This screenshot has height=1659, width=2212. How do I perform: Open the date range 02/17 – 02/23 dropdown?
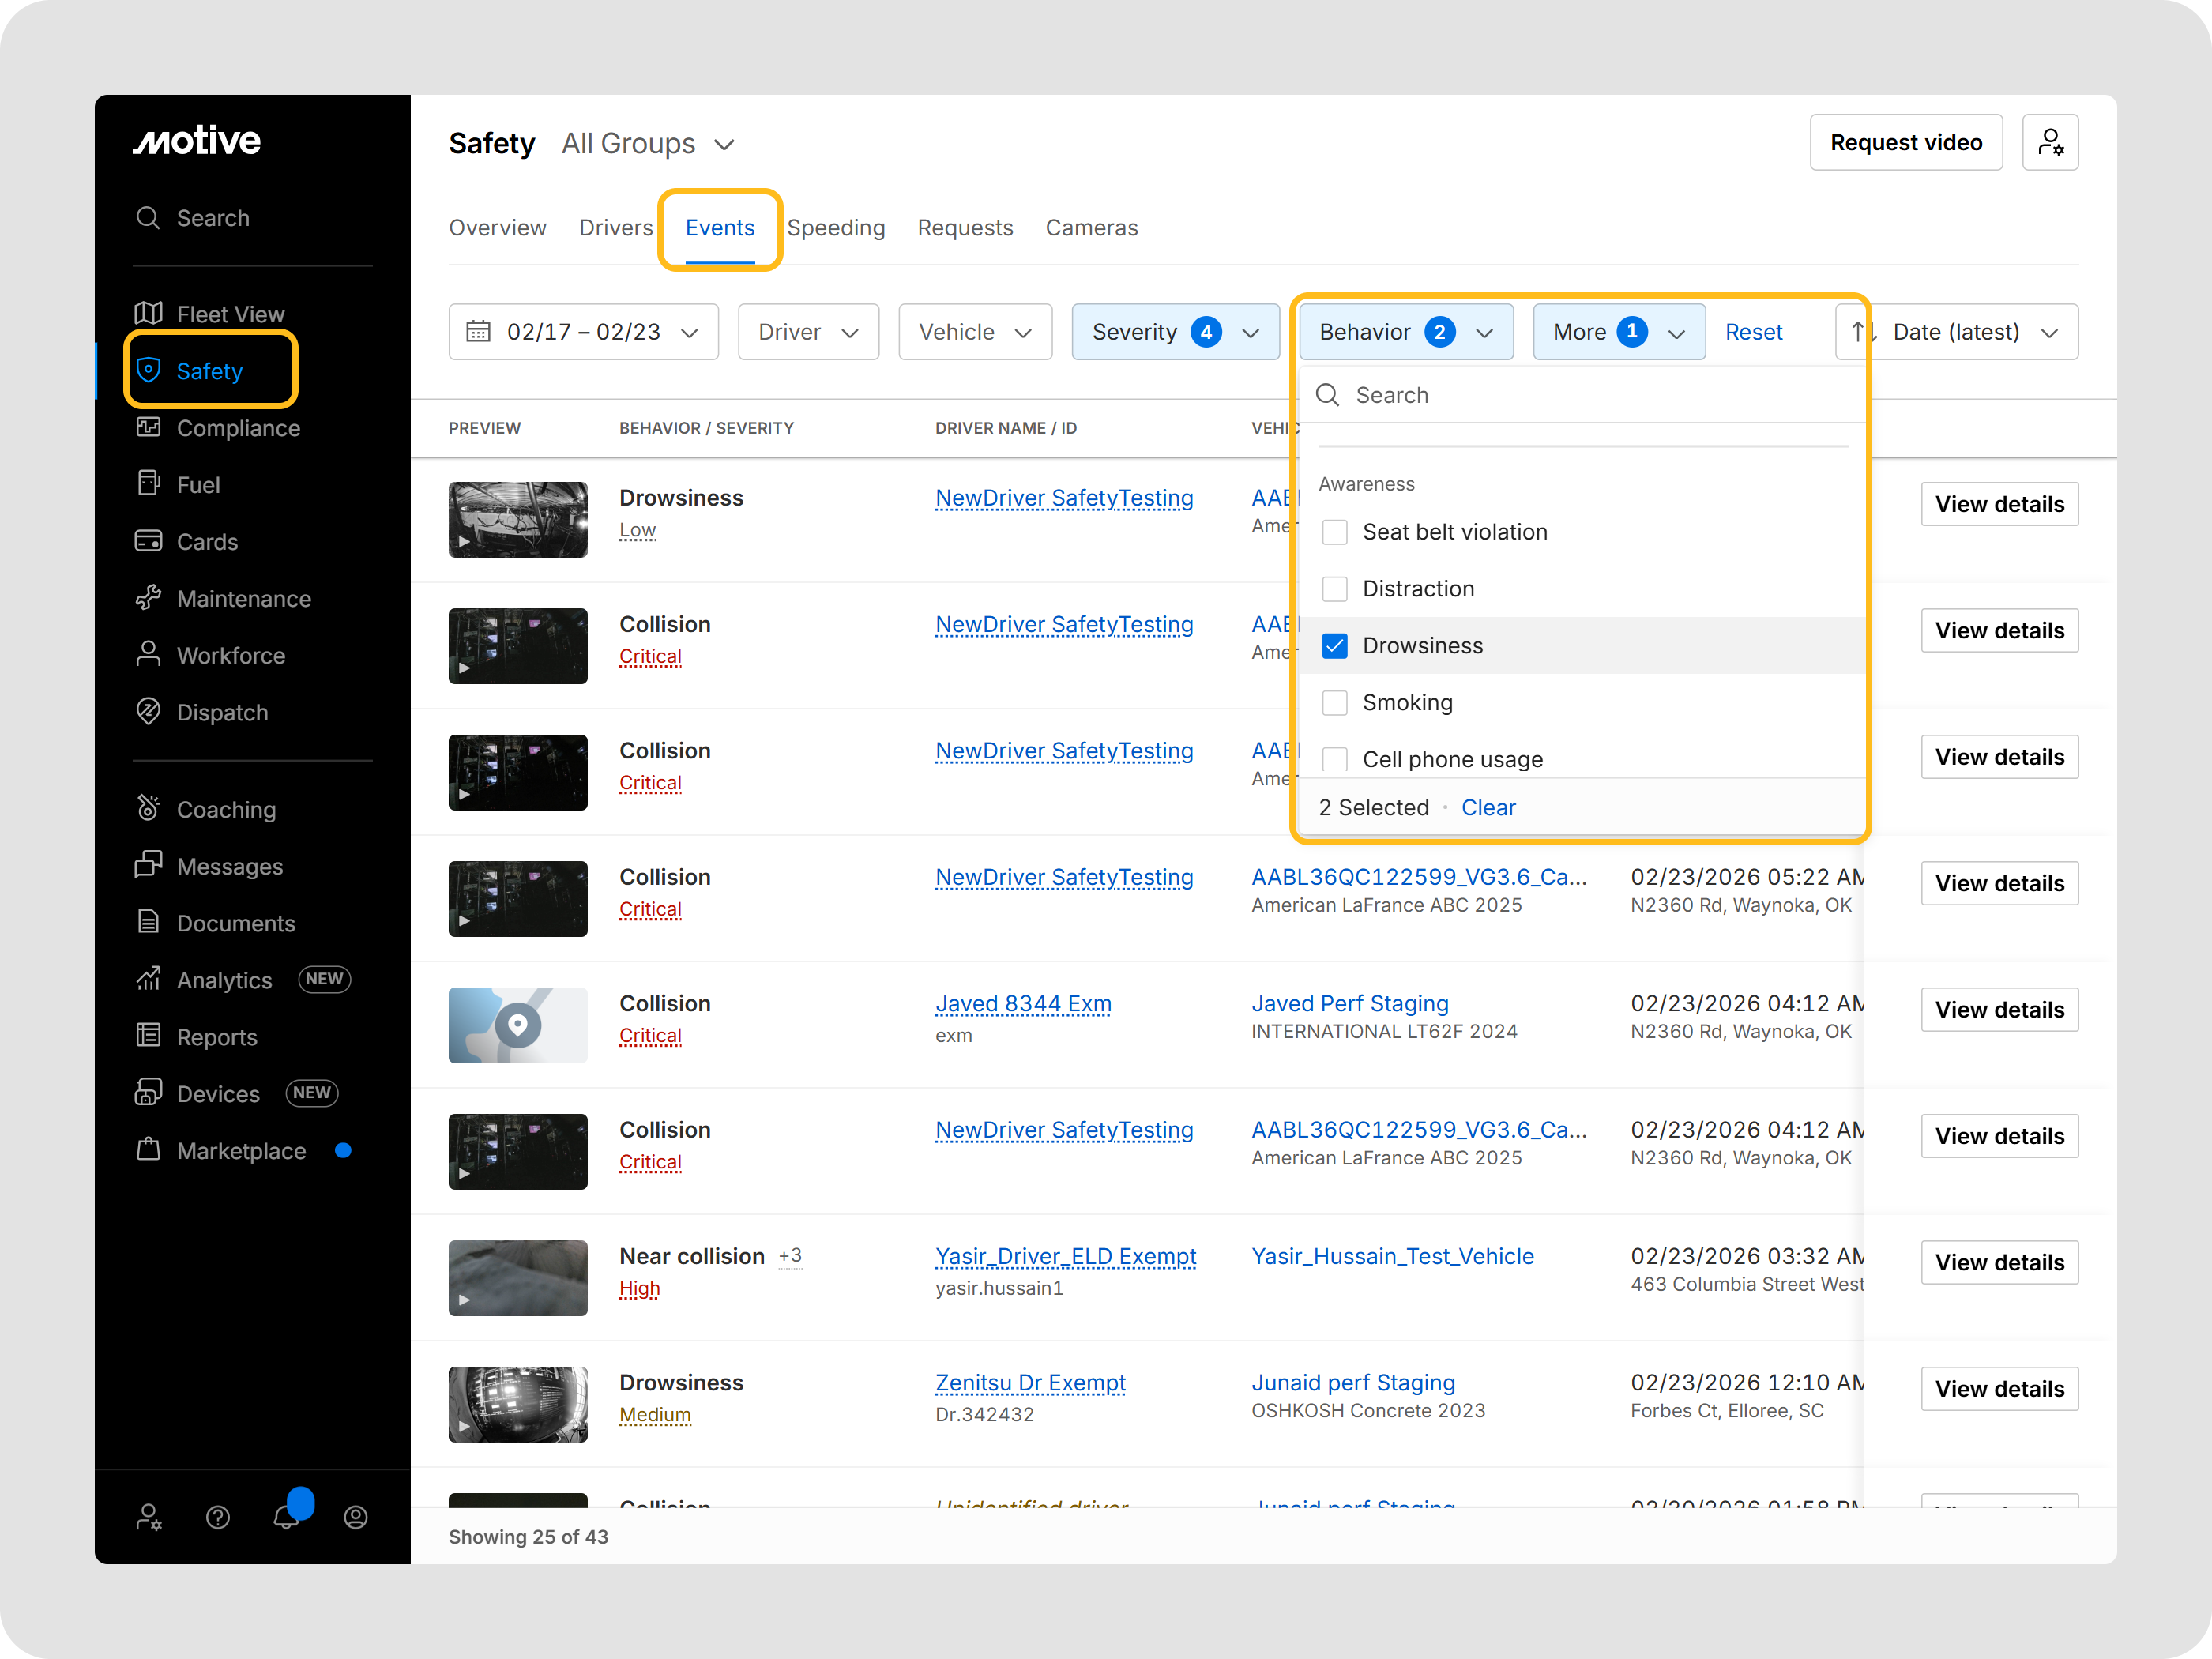[583, 332]
